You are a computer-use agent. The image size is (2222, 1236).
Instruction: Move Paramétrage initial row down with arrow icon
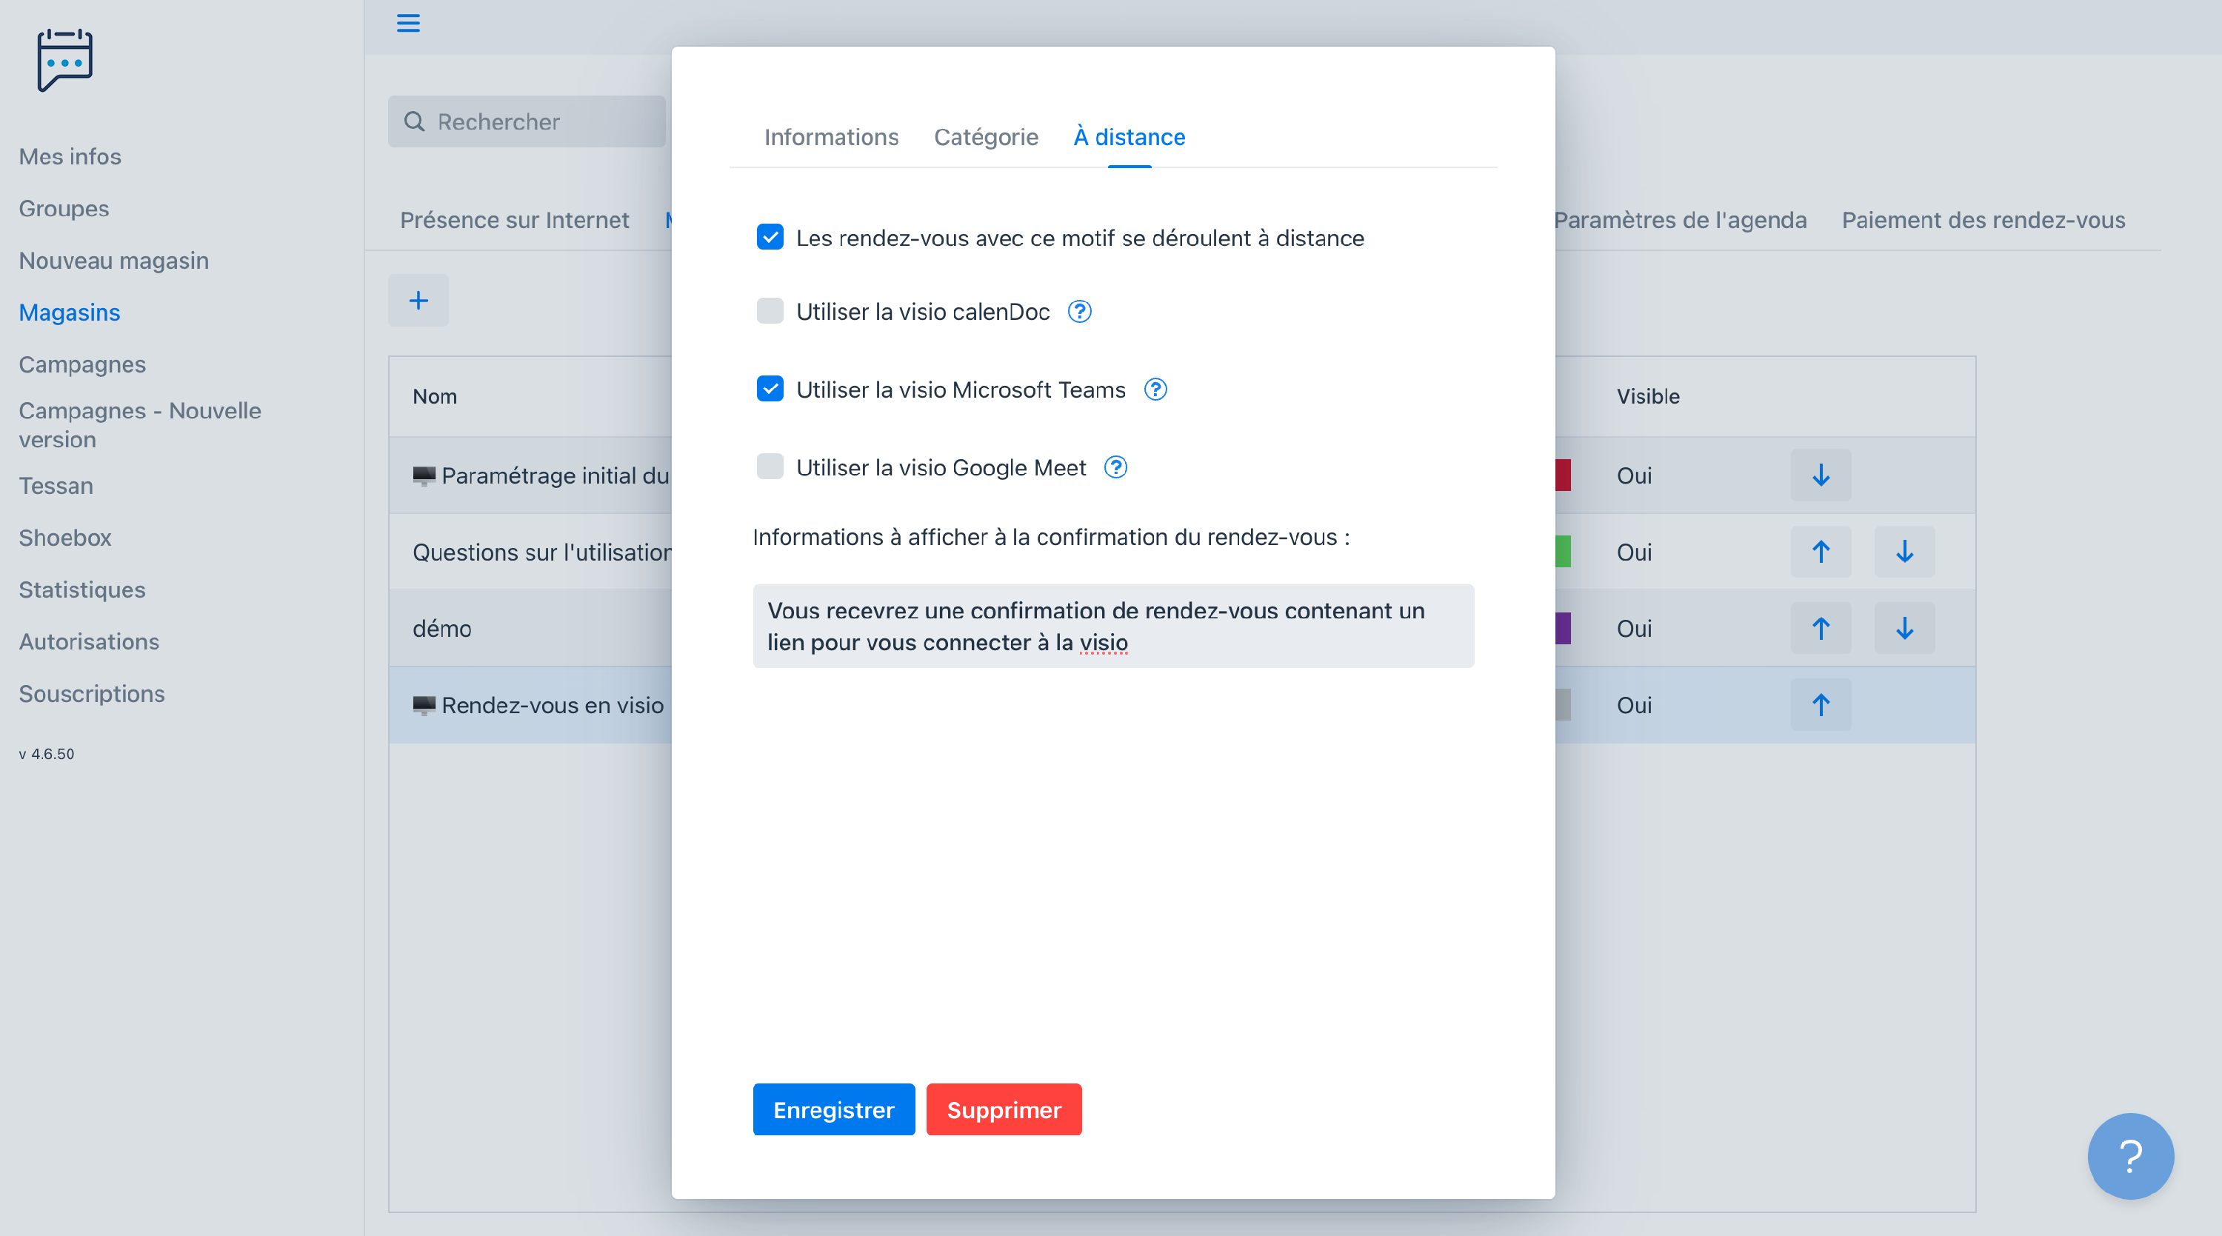1821,475
